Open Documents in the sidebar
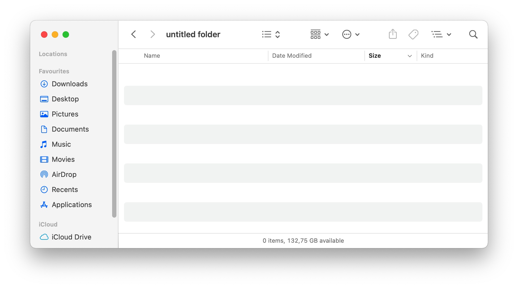Screen dimensions: 518x288 (70, 129)
